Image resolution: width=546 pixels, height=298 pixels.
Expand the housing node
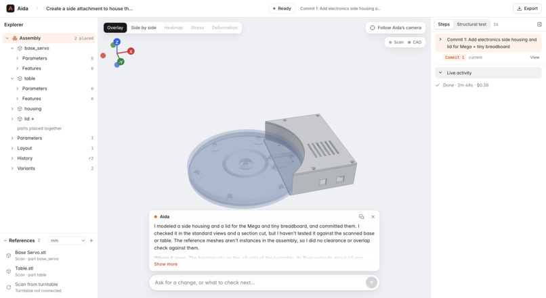[12, 109]
